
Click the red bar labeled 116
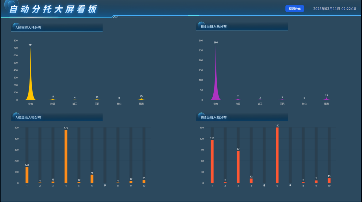pyautogui.click(x=212, y=162)
